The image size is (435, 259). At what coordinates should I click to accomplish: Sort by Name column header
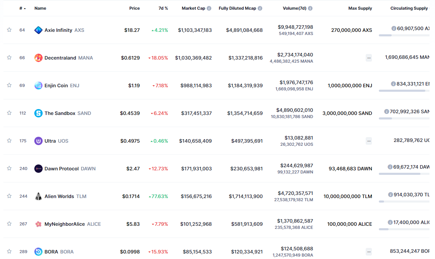(40, 8)
